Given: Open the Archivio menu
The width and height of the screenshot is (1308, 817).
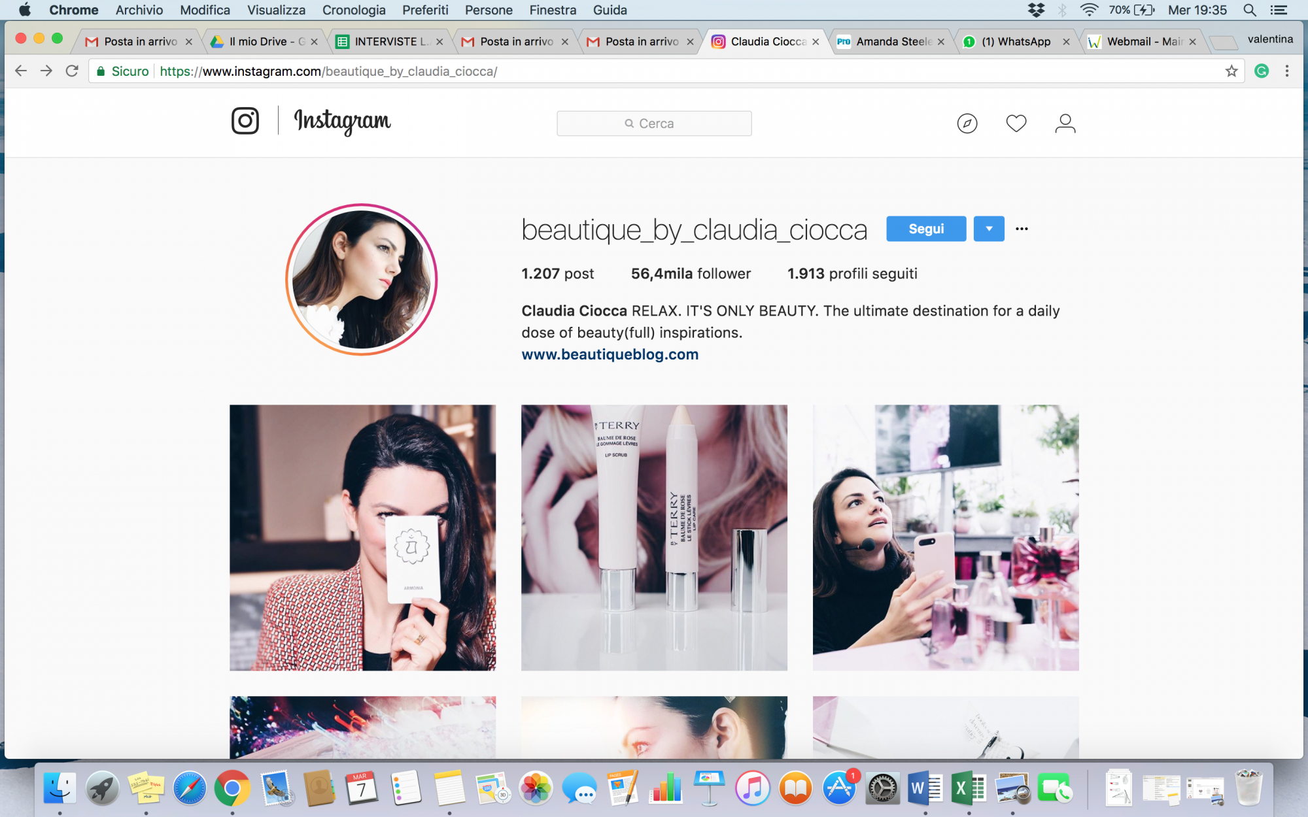Looking at the screenshot, I should [139, 10].
